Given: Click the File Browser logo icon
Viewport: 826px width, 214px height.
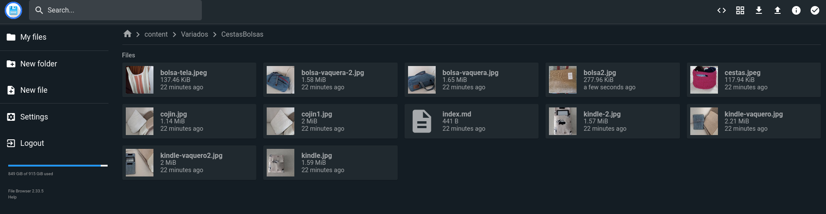Looking at the screenshot, I should [x=13, y=10].
